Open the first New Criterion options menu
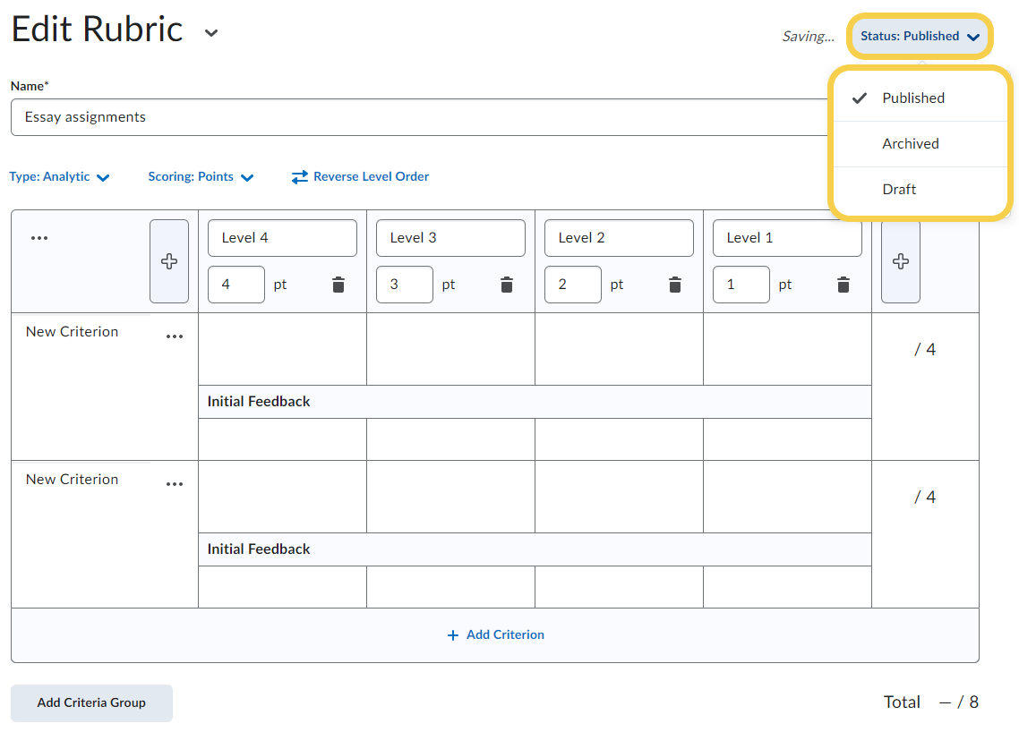 (175, 336)
